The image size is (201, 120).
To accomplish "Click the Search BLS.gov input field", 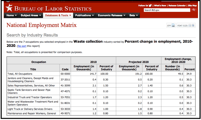I will (167, 10).
